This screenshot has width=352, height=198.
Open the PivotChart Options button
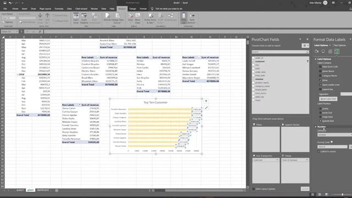7,22
